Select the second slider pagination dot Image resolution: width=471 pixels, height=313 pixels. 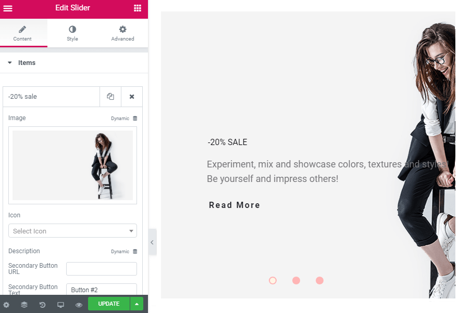coord(296,280)
